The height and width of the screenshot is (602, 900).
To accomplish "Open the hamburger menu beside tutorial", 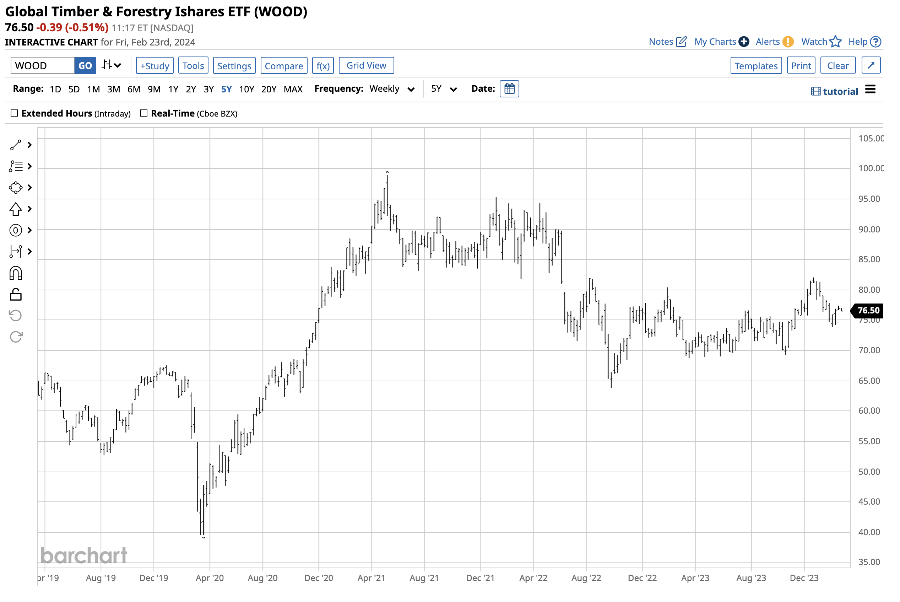I will [x=871, y=90].
